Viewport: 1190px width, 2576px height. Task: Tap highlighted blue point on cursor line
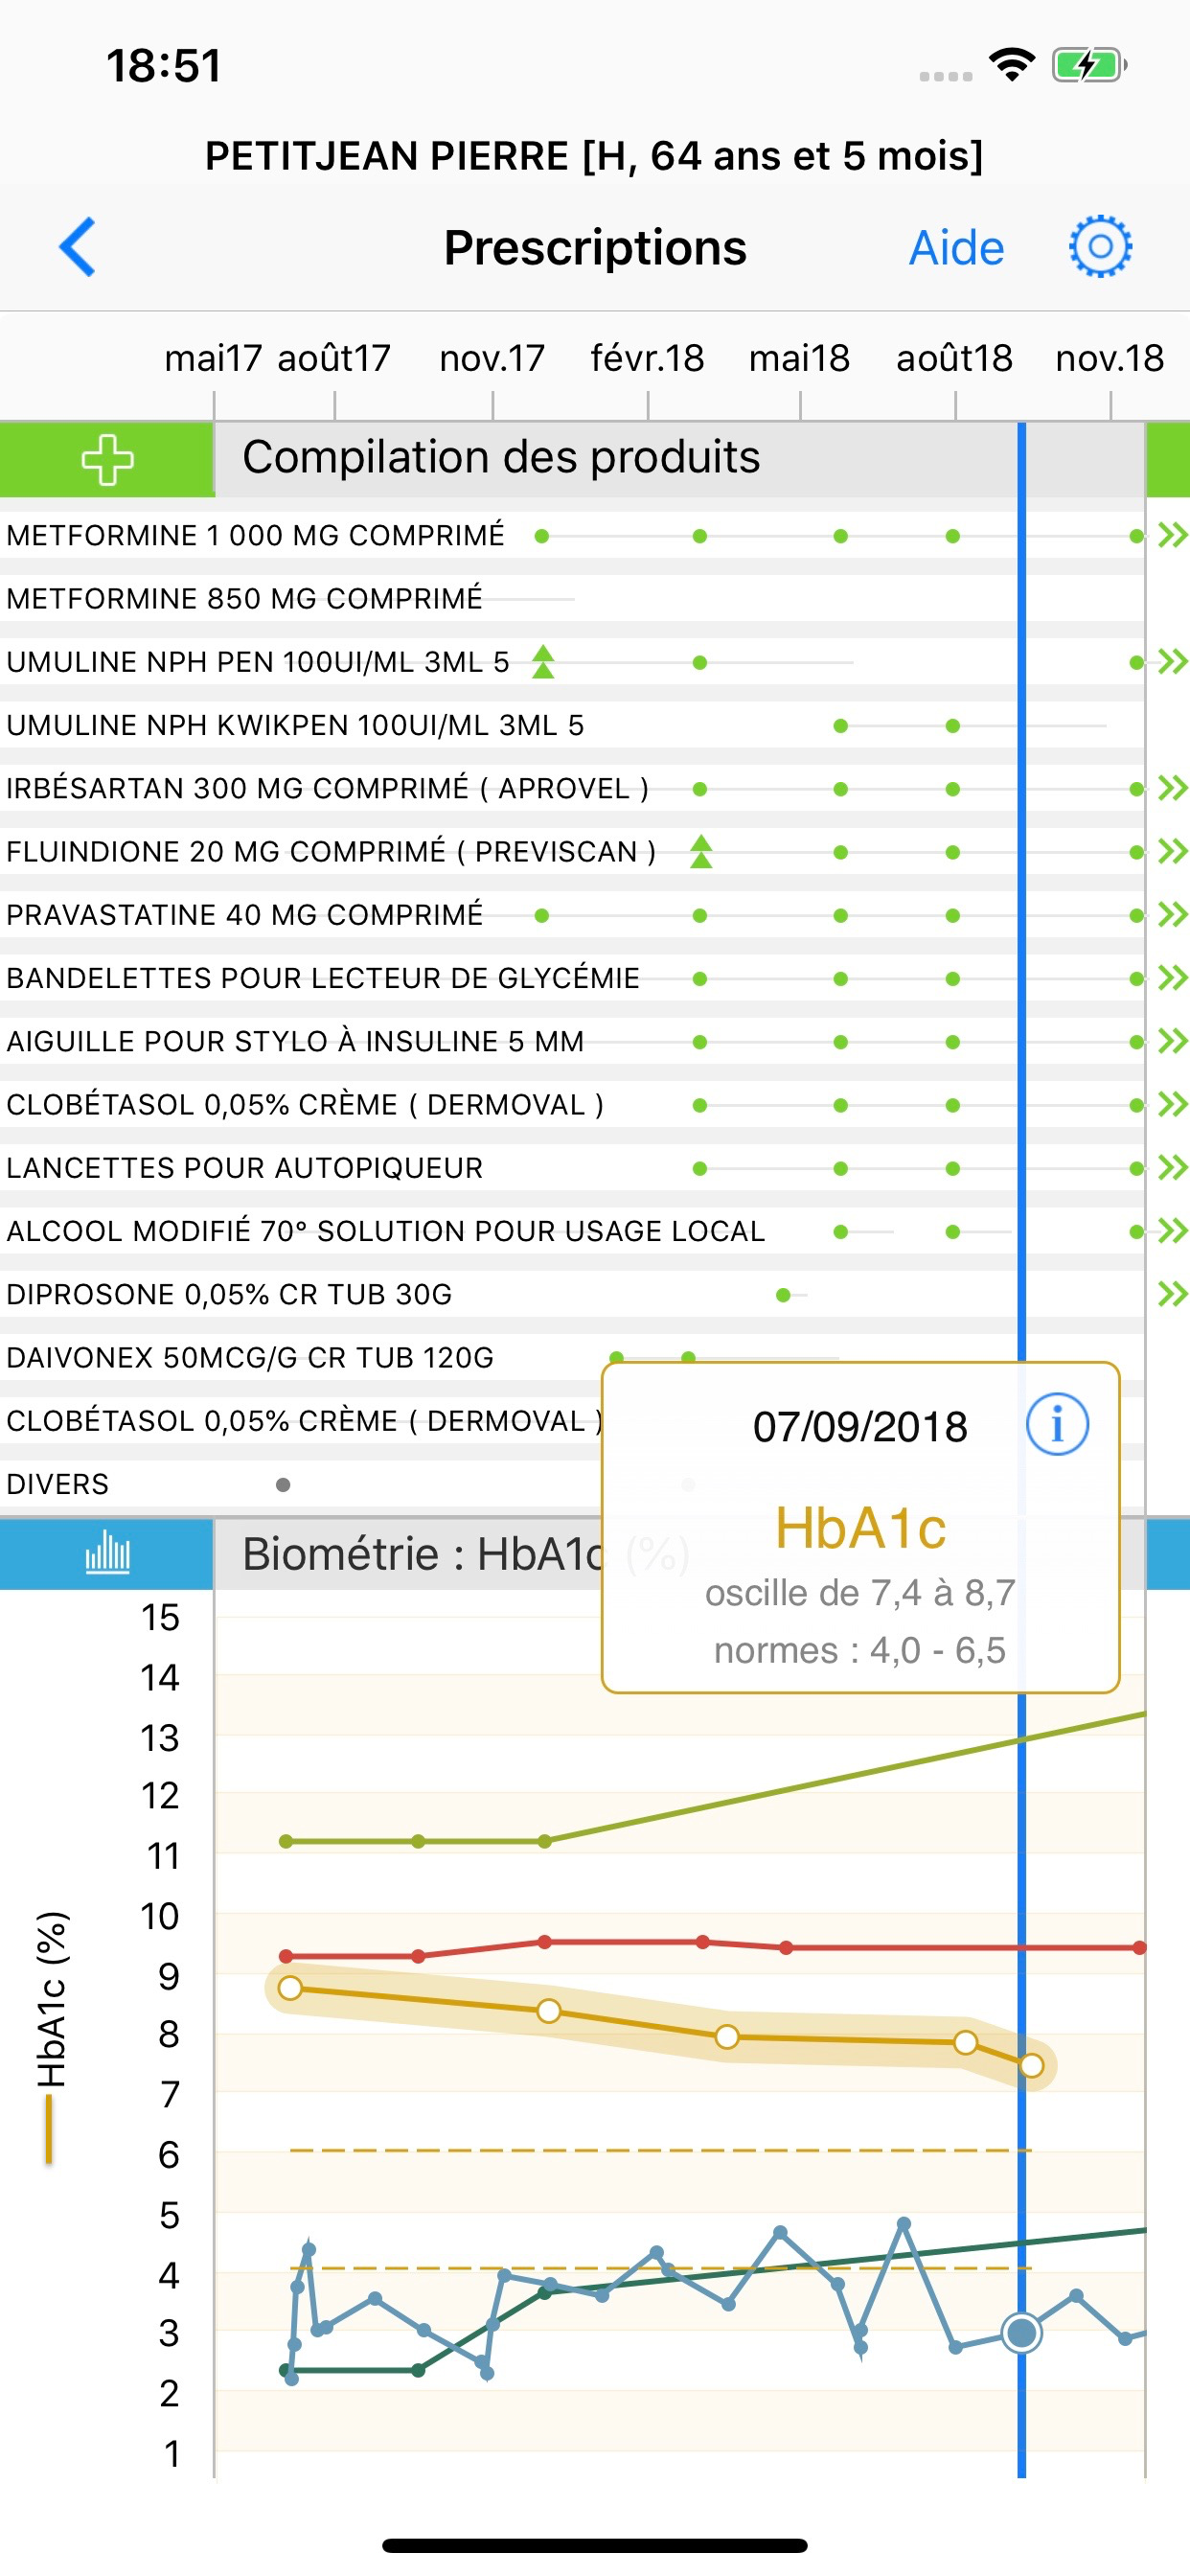pos(1022,2333)
